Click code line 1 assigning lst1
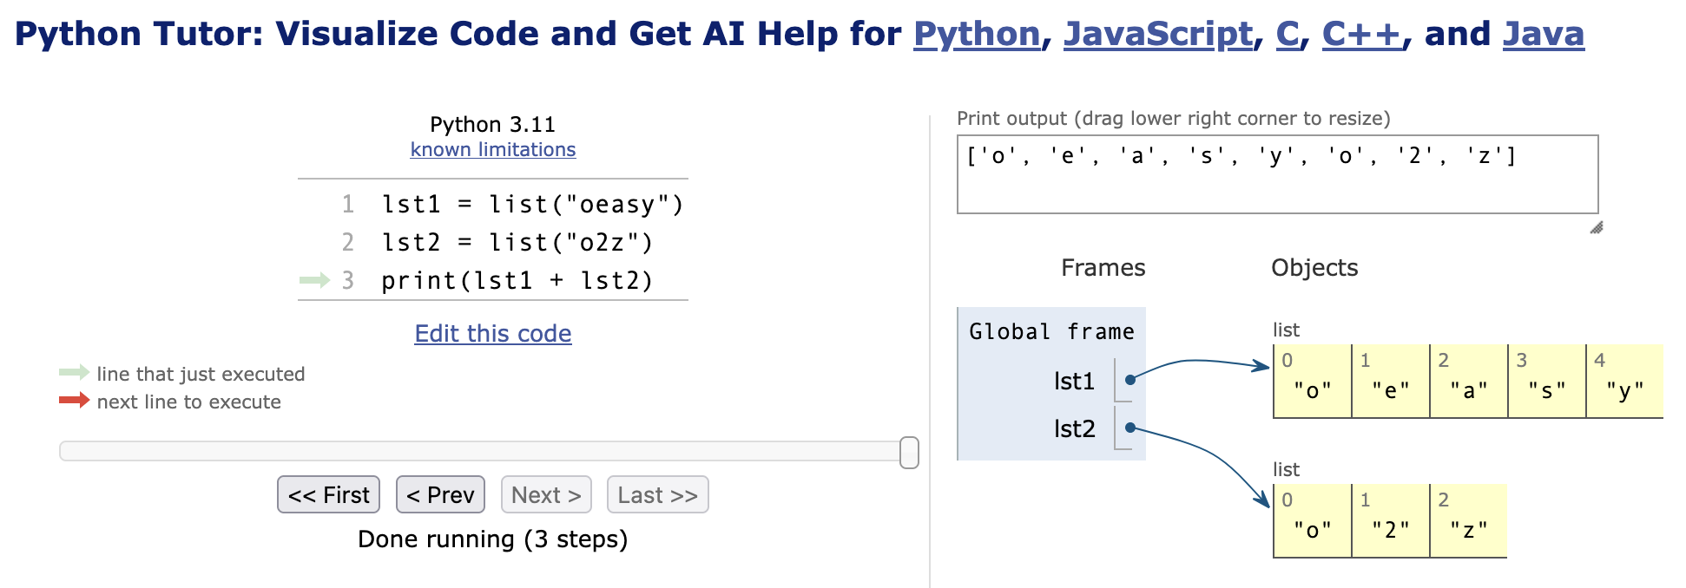The width and height of the screenshot is (1686, 588). pyautogui.click(x=532, y=205)
